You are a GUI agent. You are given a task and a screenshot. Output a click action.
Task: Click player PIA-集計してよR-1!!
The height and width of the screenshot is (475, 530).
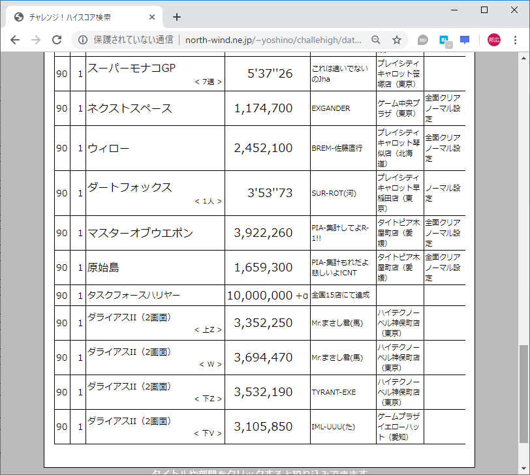(x=340, y=233)
